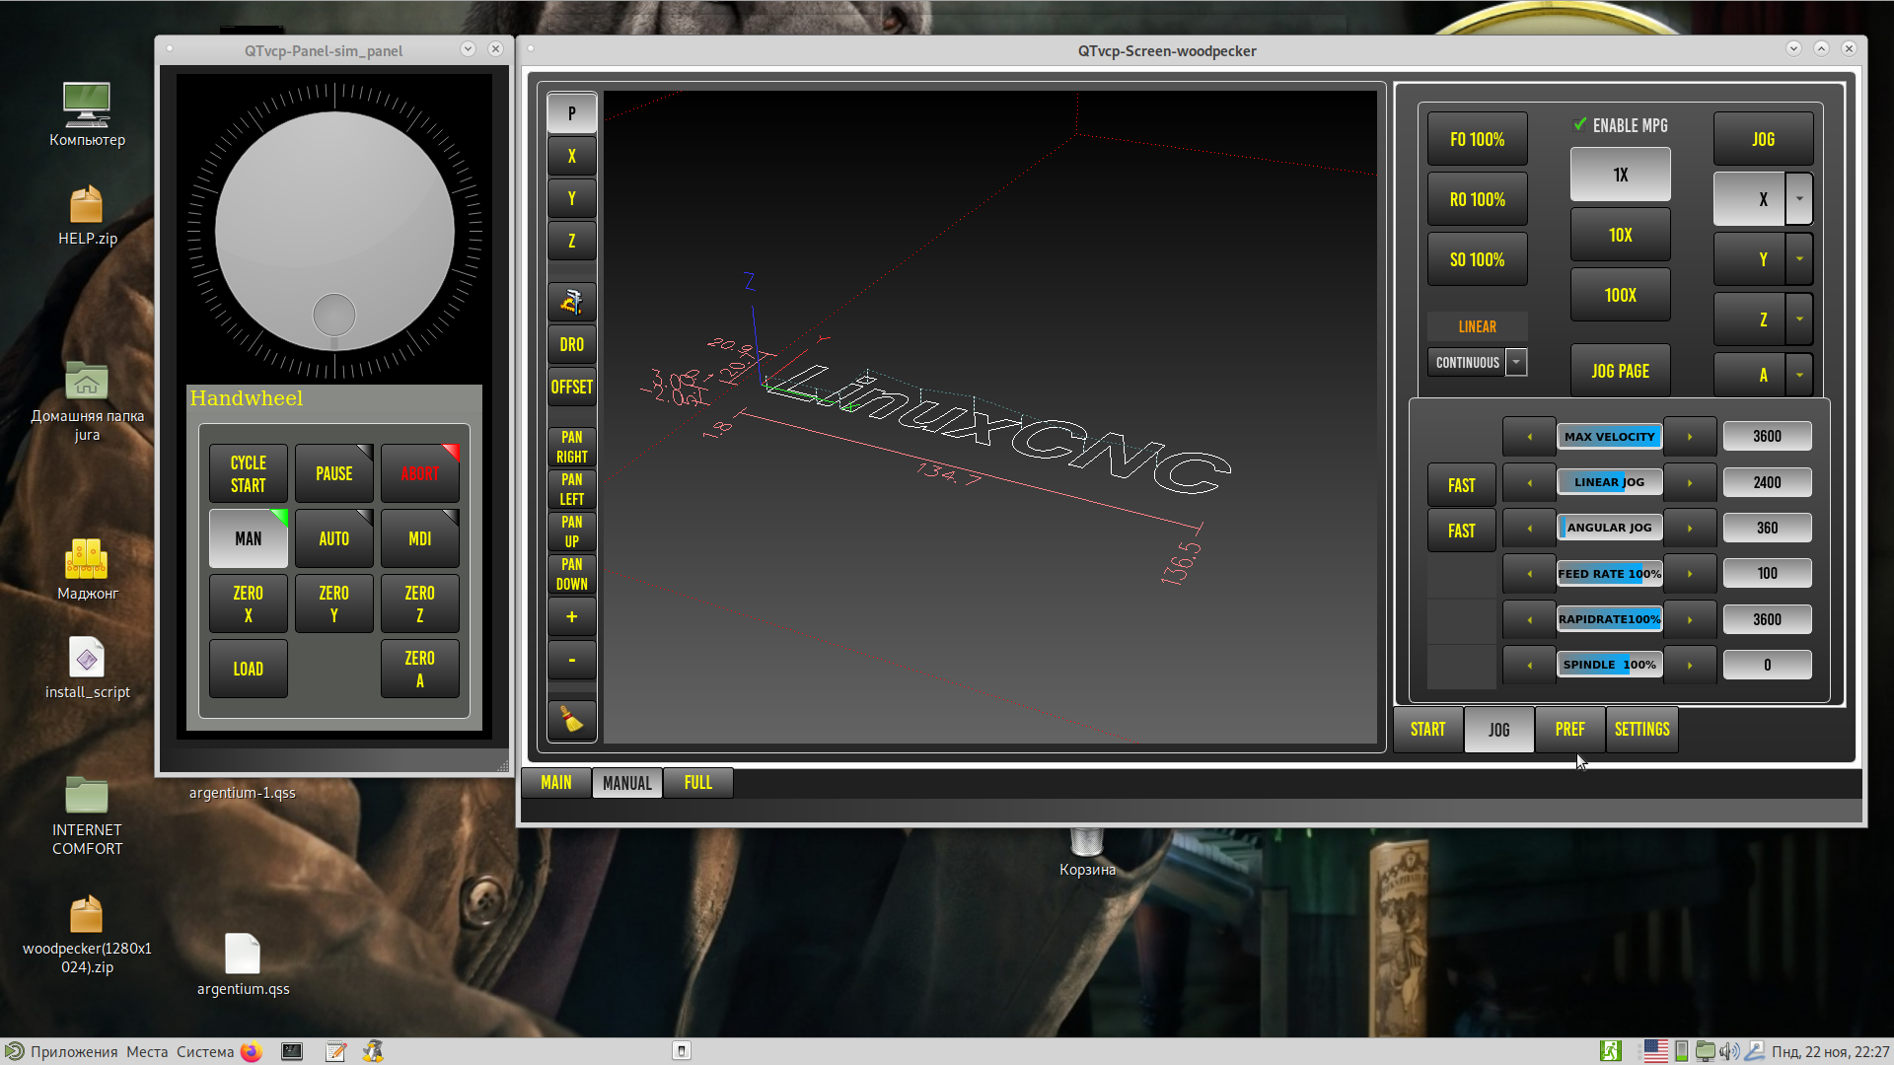The height and width of the screenshot is (1065, 1894).
Task: Click the Linear Jog slider bar
Action: [x=1609, y=482]
